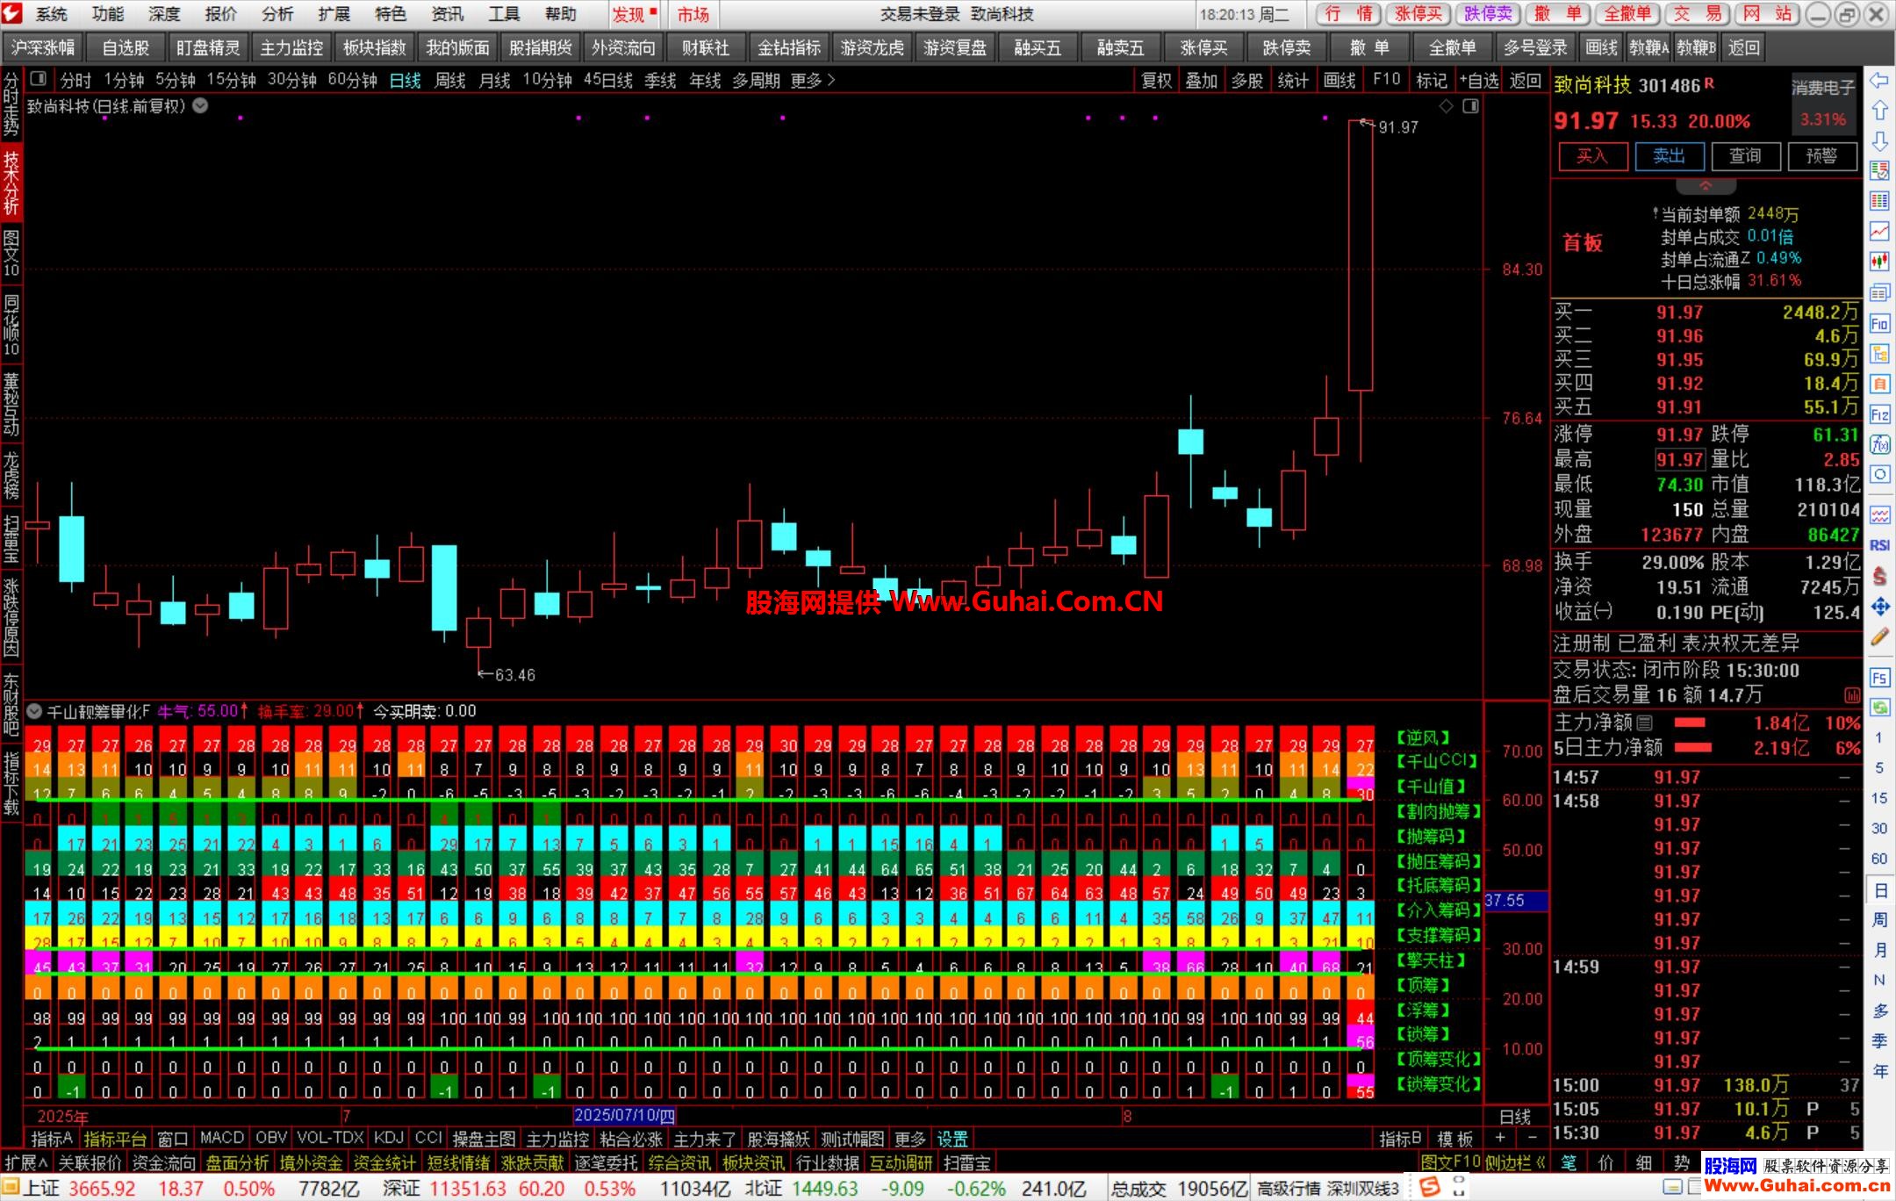Click the 买入 buy button

tap(1592, 156)
